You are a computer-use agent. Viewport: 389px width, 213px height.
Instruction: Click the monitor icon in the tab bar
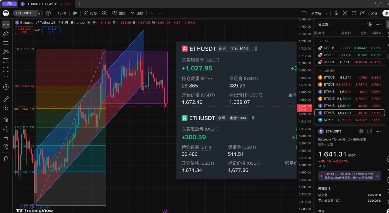(x=378, y=4)
